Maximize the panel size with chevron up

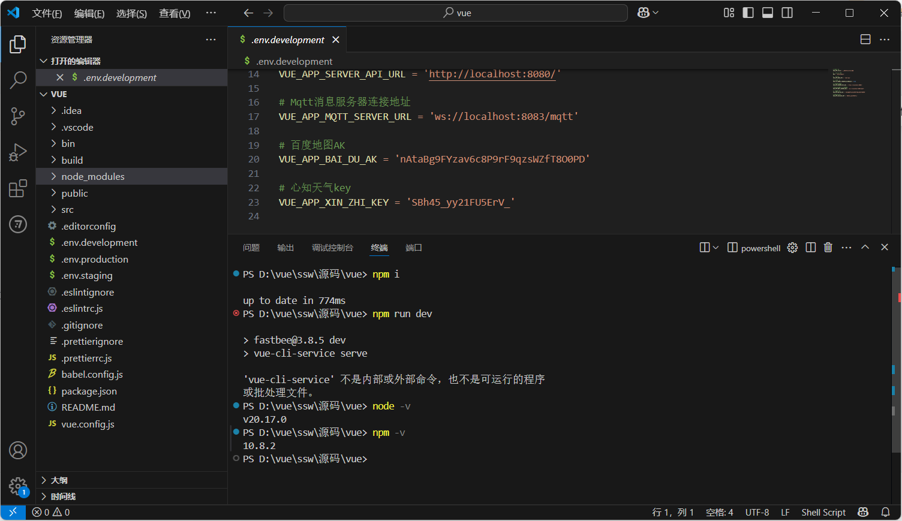click(865, 248)
